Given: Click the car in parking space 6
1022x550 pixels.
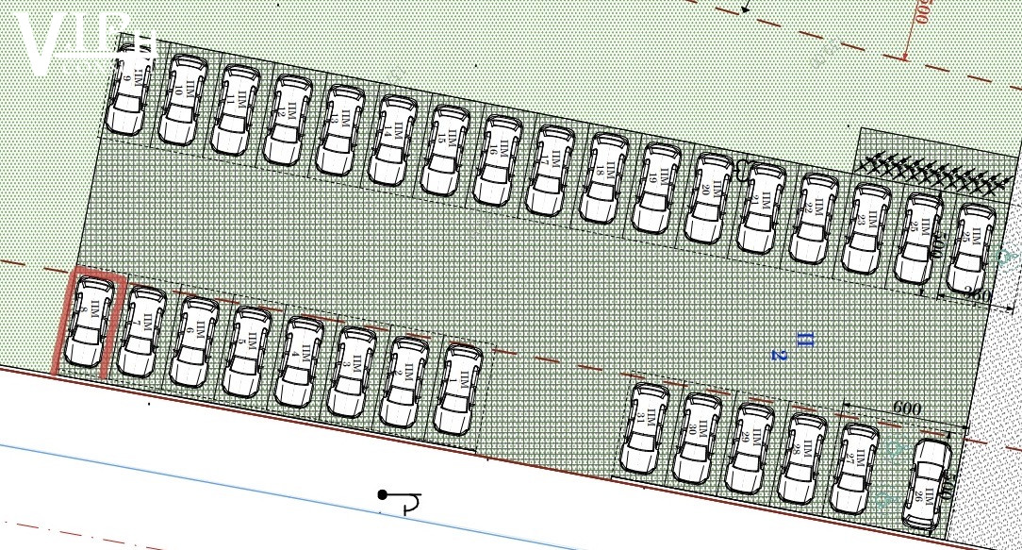Looking at the screenshot, I should (x=193, y=341).
